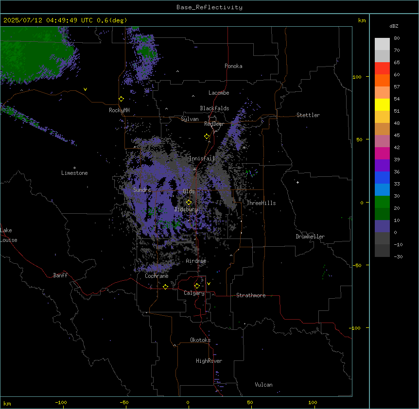The image size is (419, 409).
Task: Choose the bright green 30 dBZ legend swatch
Action: point(382,202)
